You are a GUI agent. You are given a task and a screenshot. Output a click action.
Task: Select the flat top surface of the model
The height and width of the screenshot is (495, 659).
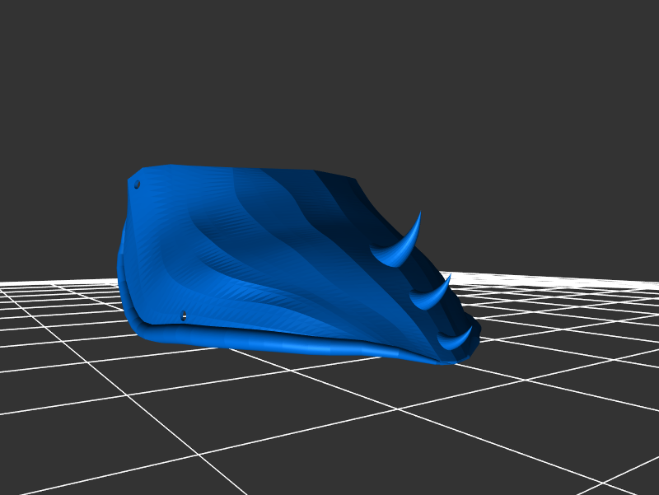pos(247,175)
